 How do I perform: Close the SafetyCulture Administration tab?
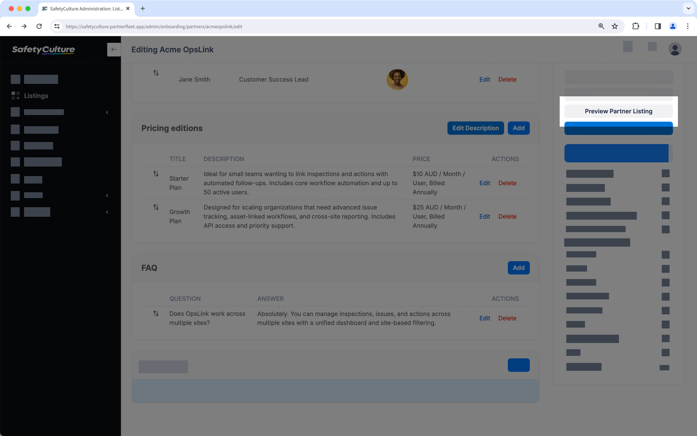[x=128, y=8]
